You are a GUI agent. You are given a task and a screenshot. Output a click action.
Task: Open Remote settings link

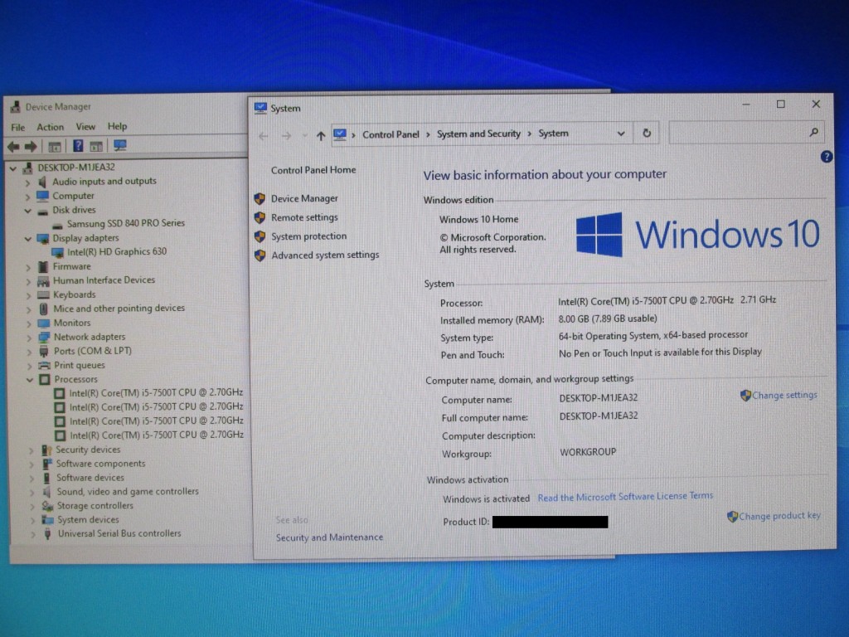pos(304,217)
